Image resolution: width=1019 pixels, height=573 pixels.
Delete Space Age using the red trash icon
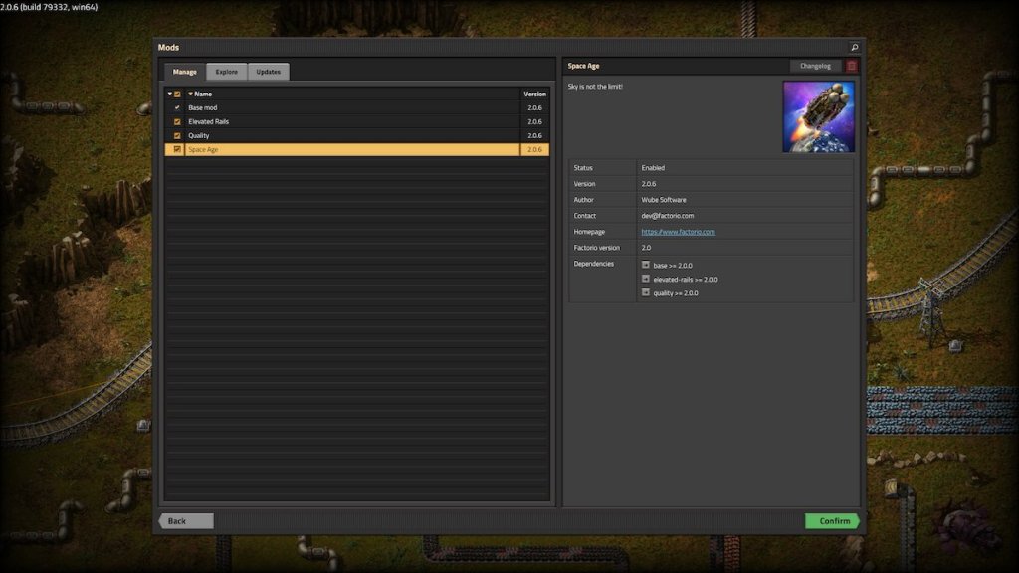pyautogui.click(x=851, y=65)
